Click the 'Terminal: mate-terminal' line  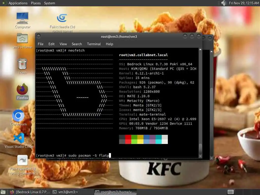pyautogui.click(x=142, y=115)
